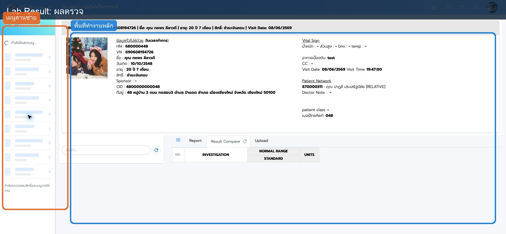Click Visit Date 08/06/2569 in the patient header bar
The image size is (506, 234).
[x=270, y=28]
